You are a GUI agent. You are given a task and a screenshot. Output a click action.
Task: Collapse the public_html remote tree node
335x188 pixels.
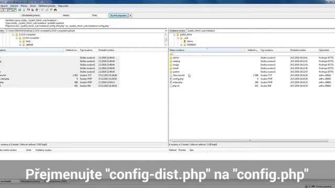(x=174, y=34)
